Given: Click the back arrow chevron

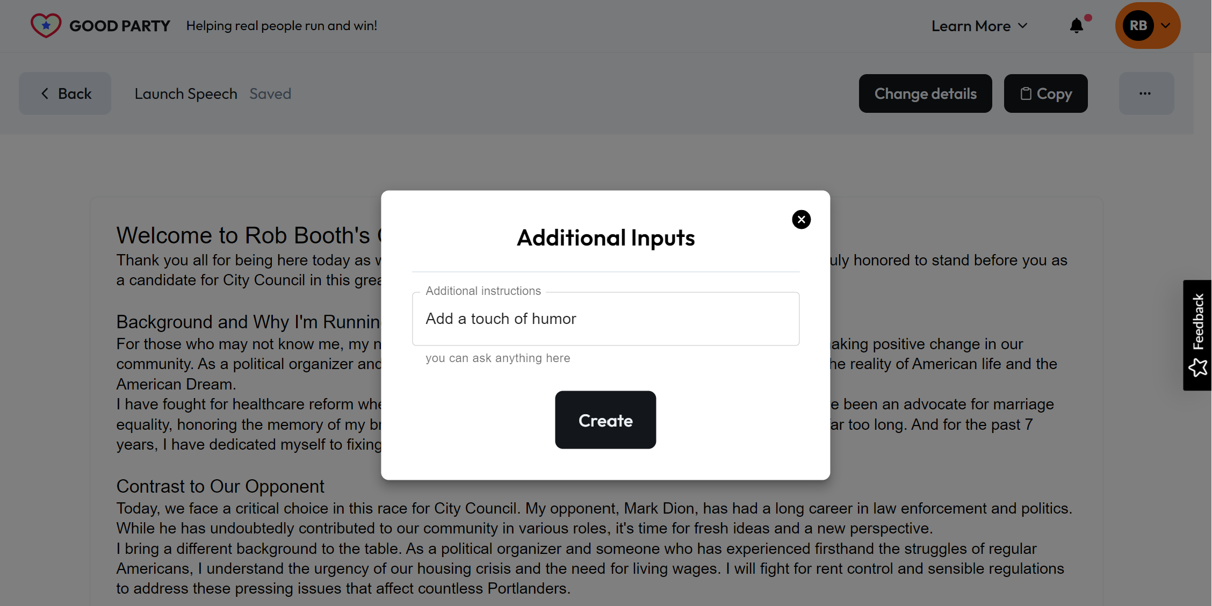Looking at the screenshot, I should pyautogui.click(x=45, y=93).
